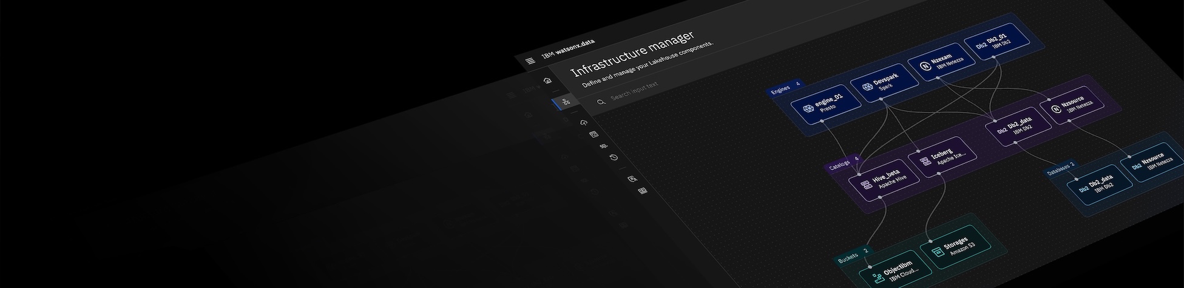
Task: Click the Infrastructure manager page heading
Action: click(x=632, y=55)
